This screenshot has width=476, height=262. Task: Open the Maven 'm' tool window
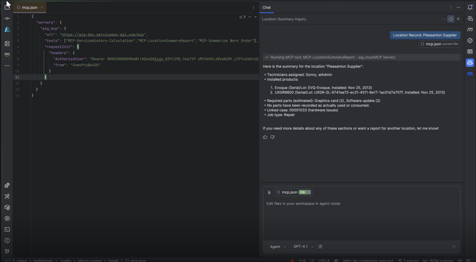click(470, 29)
